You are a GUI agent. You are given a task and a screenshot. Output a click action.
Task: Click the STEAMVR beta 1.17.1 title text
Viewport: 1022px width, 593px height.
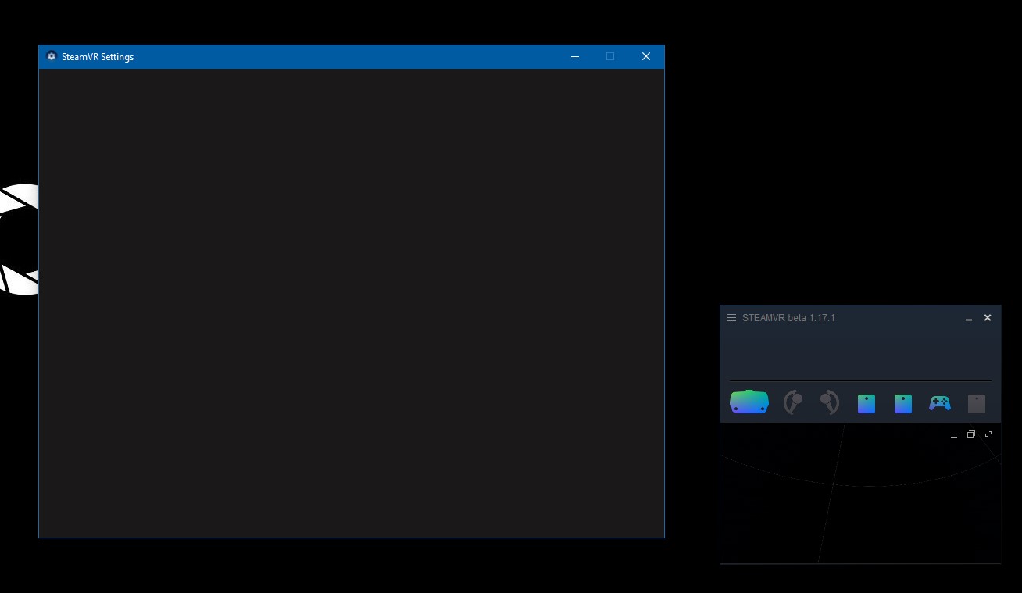click(x=788, y=318)
